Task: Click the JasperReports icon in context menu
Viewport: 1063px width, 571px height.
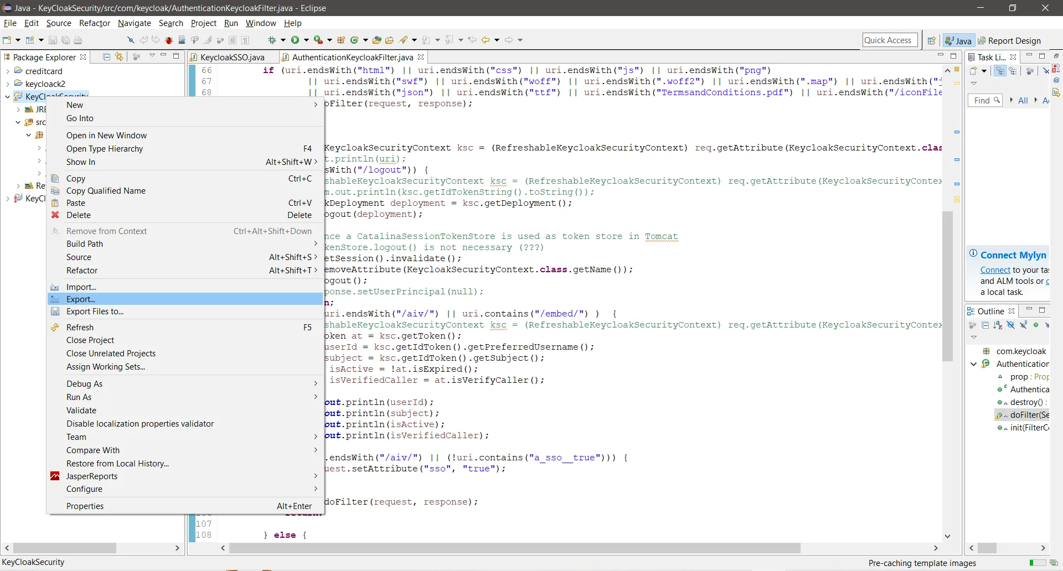Action: [55, 476]
